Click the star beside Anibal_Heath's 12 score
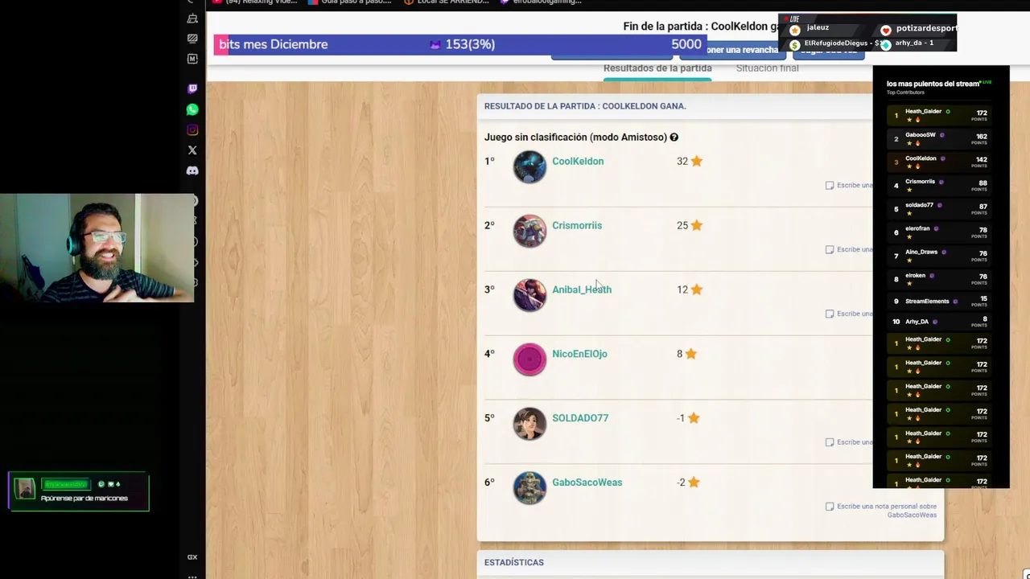The image size is (1030, 579). coord(697,289)
